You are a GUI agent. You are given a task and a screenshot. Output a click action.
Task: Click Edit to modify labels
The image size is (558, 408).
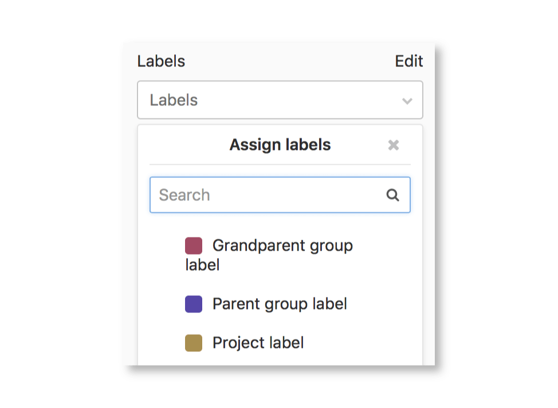pyautogui.click(x=408, y=61)
